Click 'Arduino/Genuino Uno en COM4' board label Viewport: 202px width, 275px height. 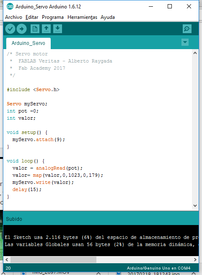click(x=158, y=268)
